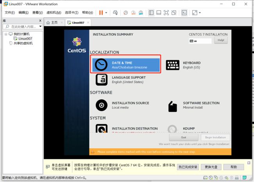
Task: Click the 更换光盘 button
Action: [211, 167]
